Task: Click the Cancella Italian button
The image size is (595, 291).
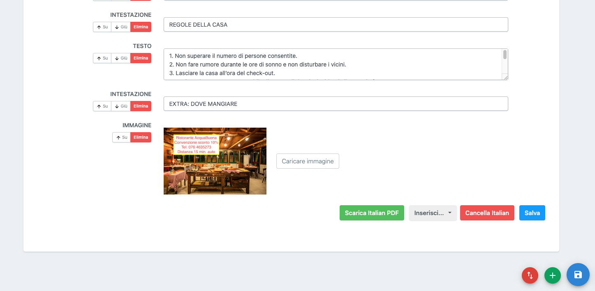Action: click(487, 213)
